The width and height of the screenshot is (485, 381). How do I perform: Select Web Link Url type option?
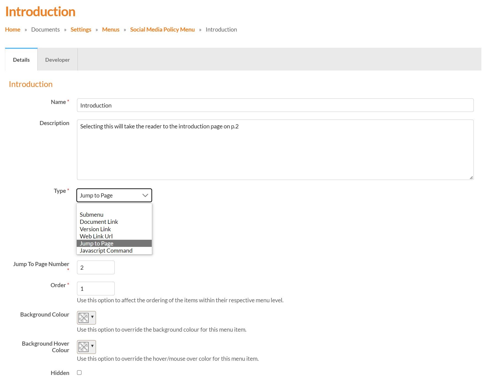point(96,236)
